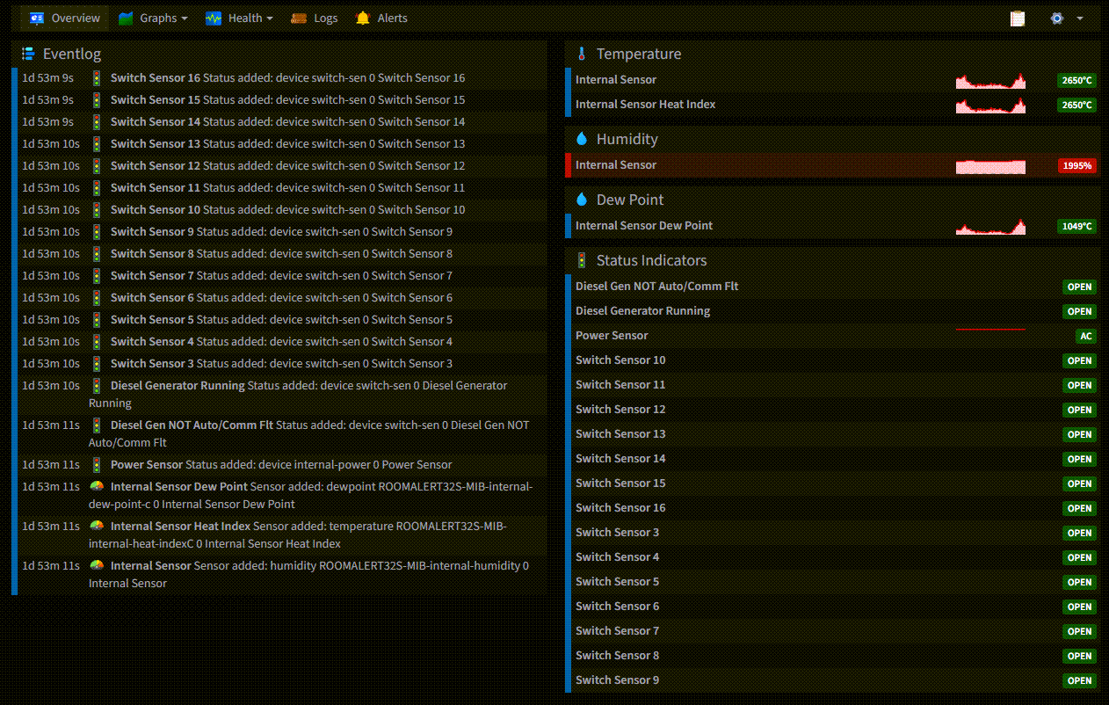Click the humidity 1995% red badge
Image resolution: width=1109 pixels, height=705 pixels.
click(1076, 166)
